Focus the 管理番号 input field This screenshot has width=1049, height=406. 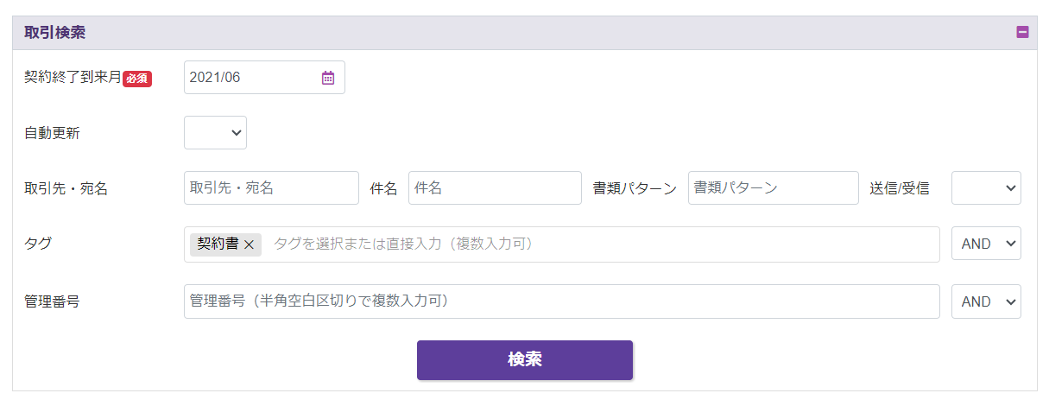point(561,301)
